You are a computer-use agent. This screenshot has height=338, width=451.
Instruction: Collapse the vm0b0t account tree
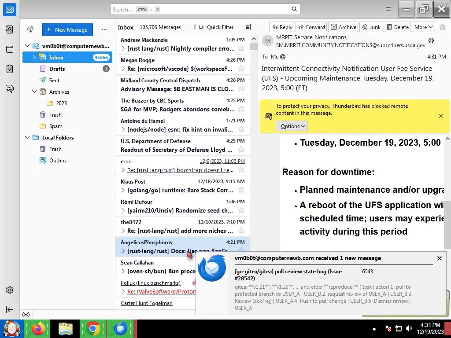[x=27, y=46]
